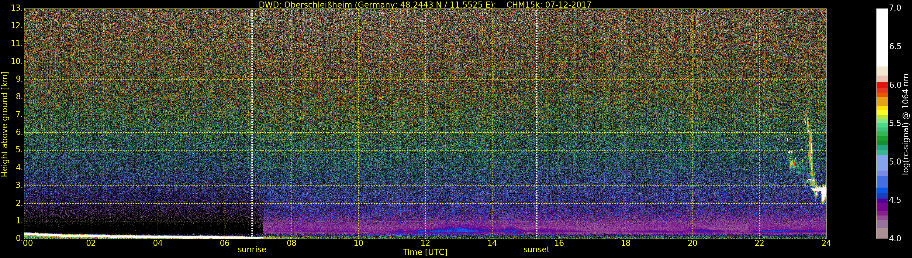Image resolution: width=912 pixels, height=258 pixels.
Task: Click the 'Time [UTC]' x-axis label
Action: click(x=425, y=252)
